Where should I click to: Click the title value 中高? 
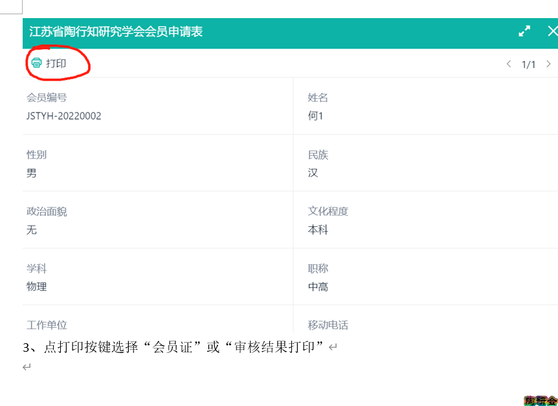click(318, 286)
